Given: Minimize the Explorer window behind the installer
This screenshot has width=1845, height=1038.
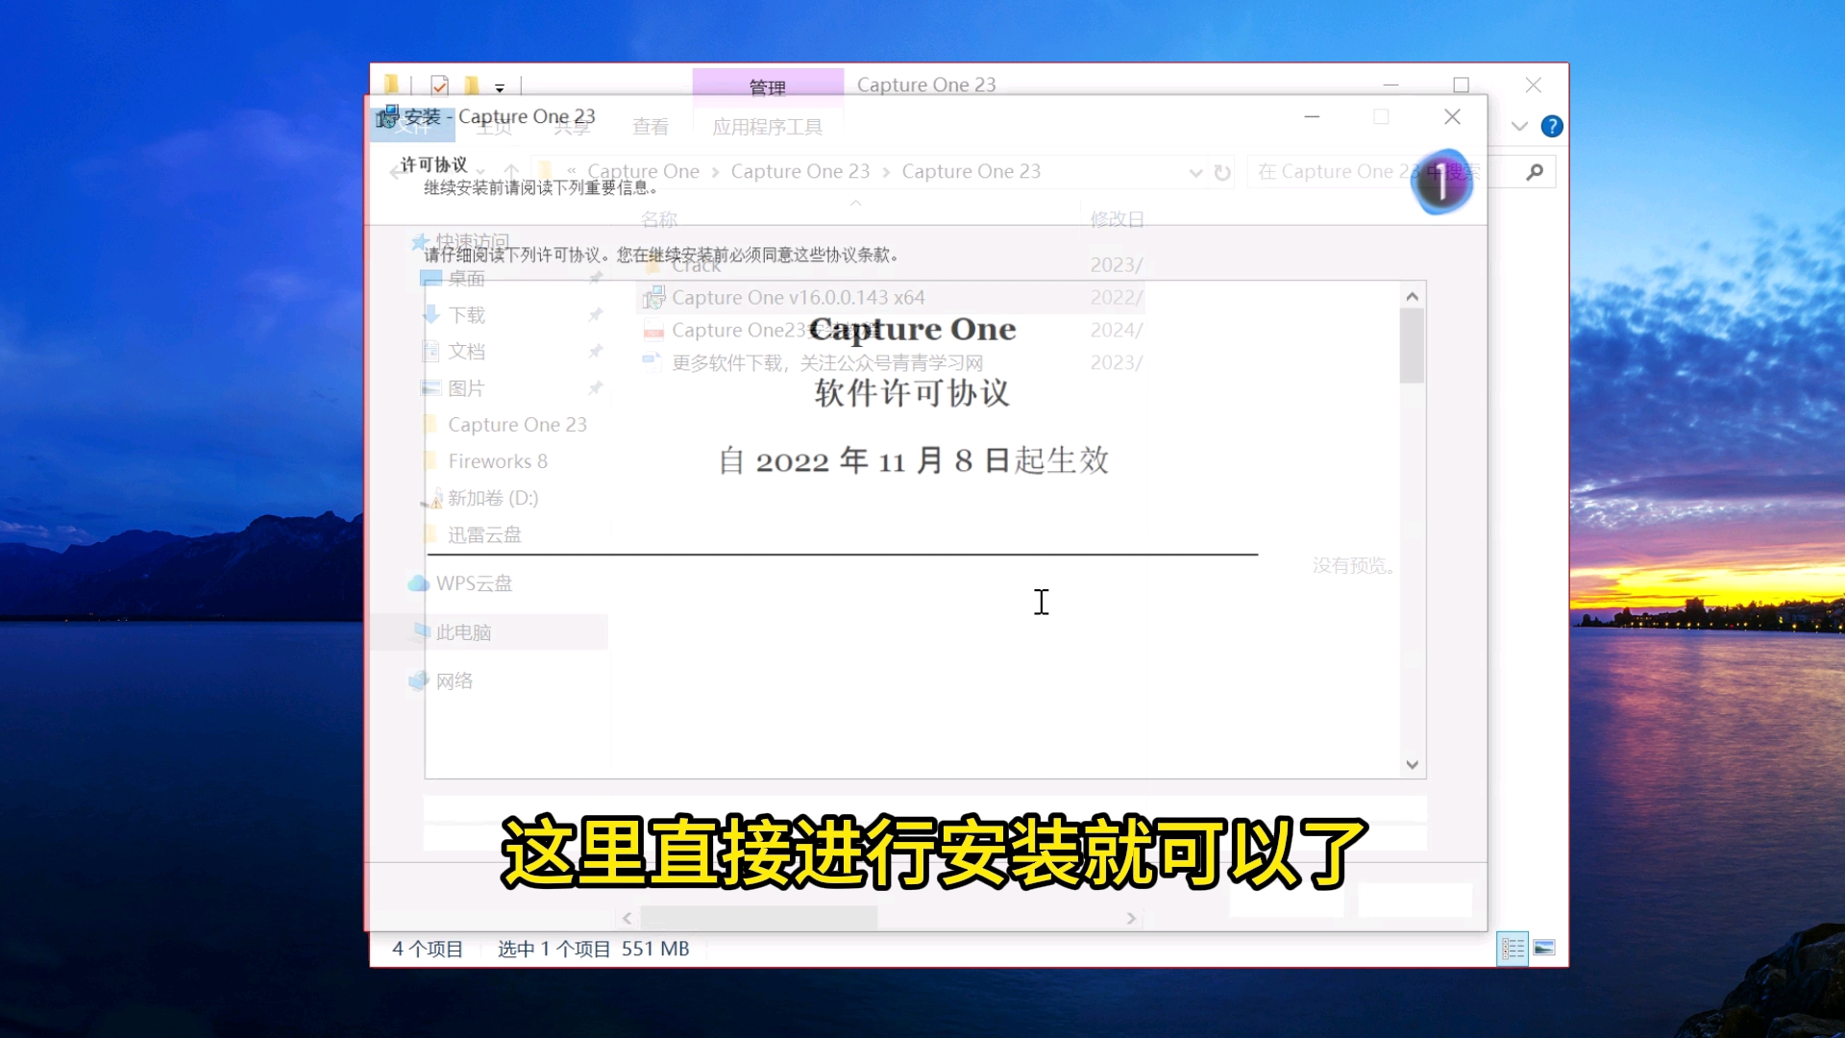Looking at the screenshot, I should coord(1390,86).
